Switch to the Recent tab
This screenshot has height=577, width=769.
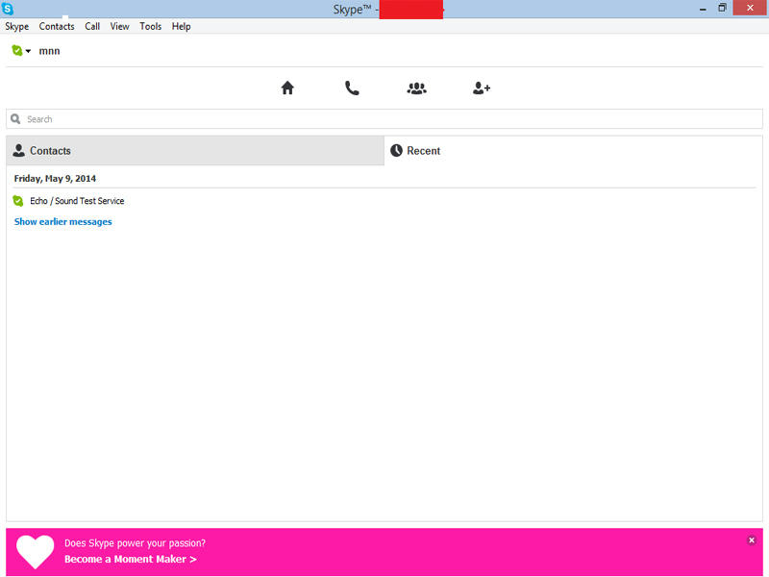tap(573, 151)
